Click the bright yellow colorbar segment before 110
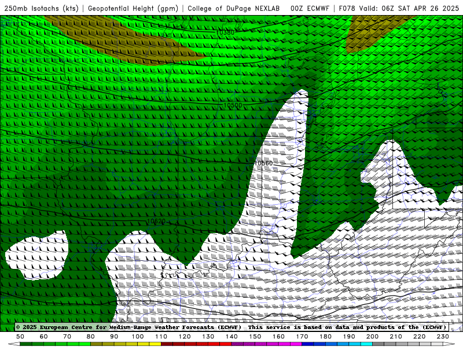Image resolution: width=463 pixels, height=347 pixels. pyautogui.click(x=155, y=344)
